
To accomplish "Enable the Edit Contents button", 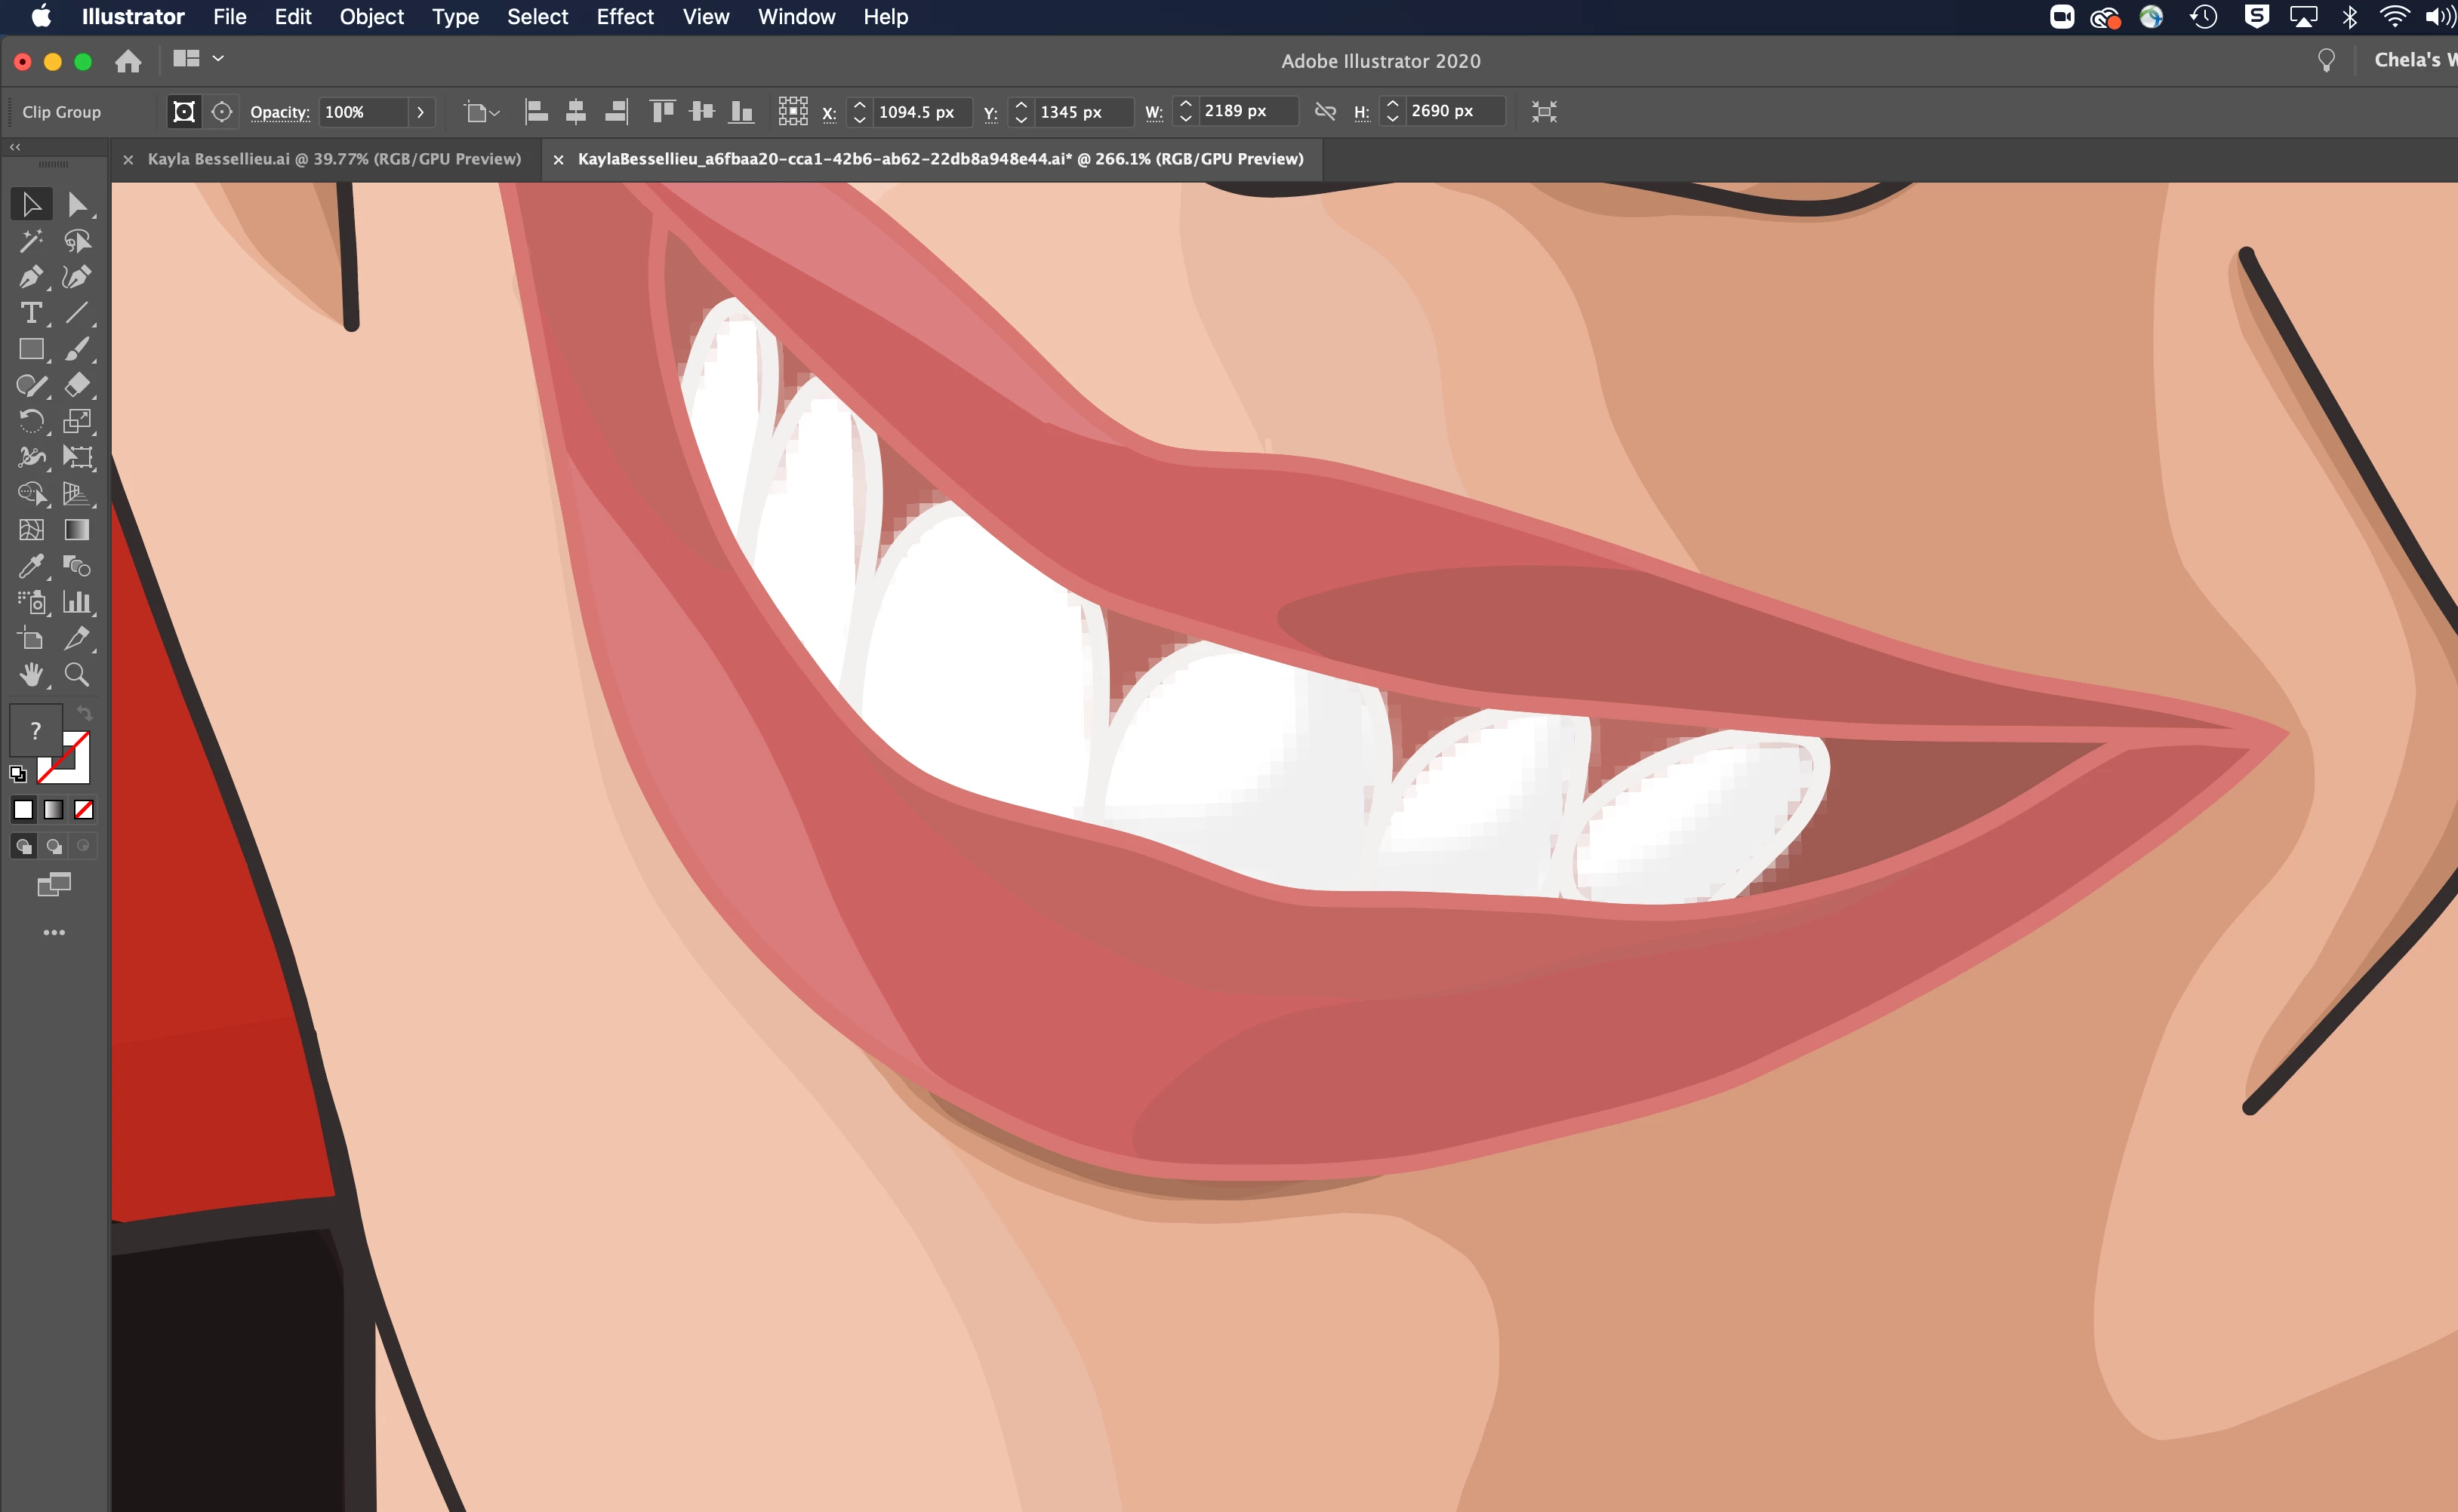I will [x=222, y=112].
